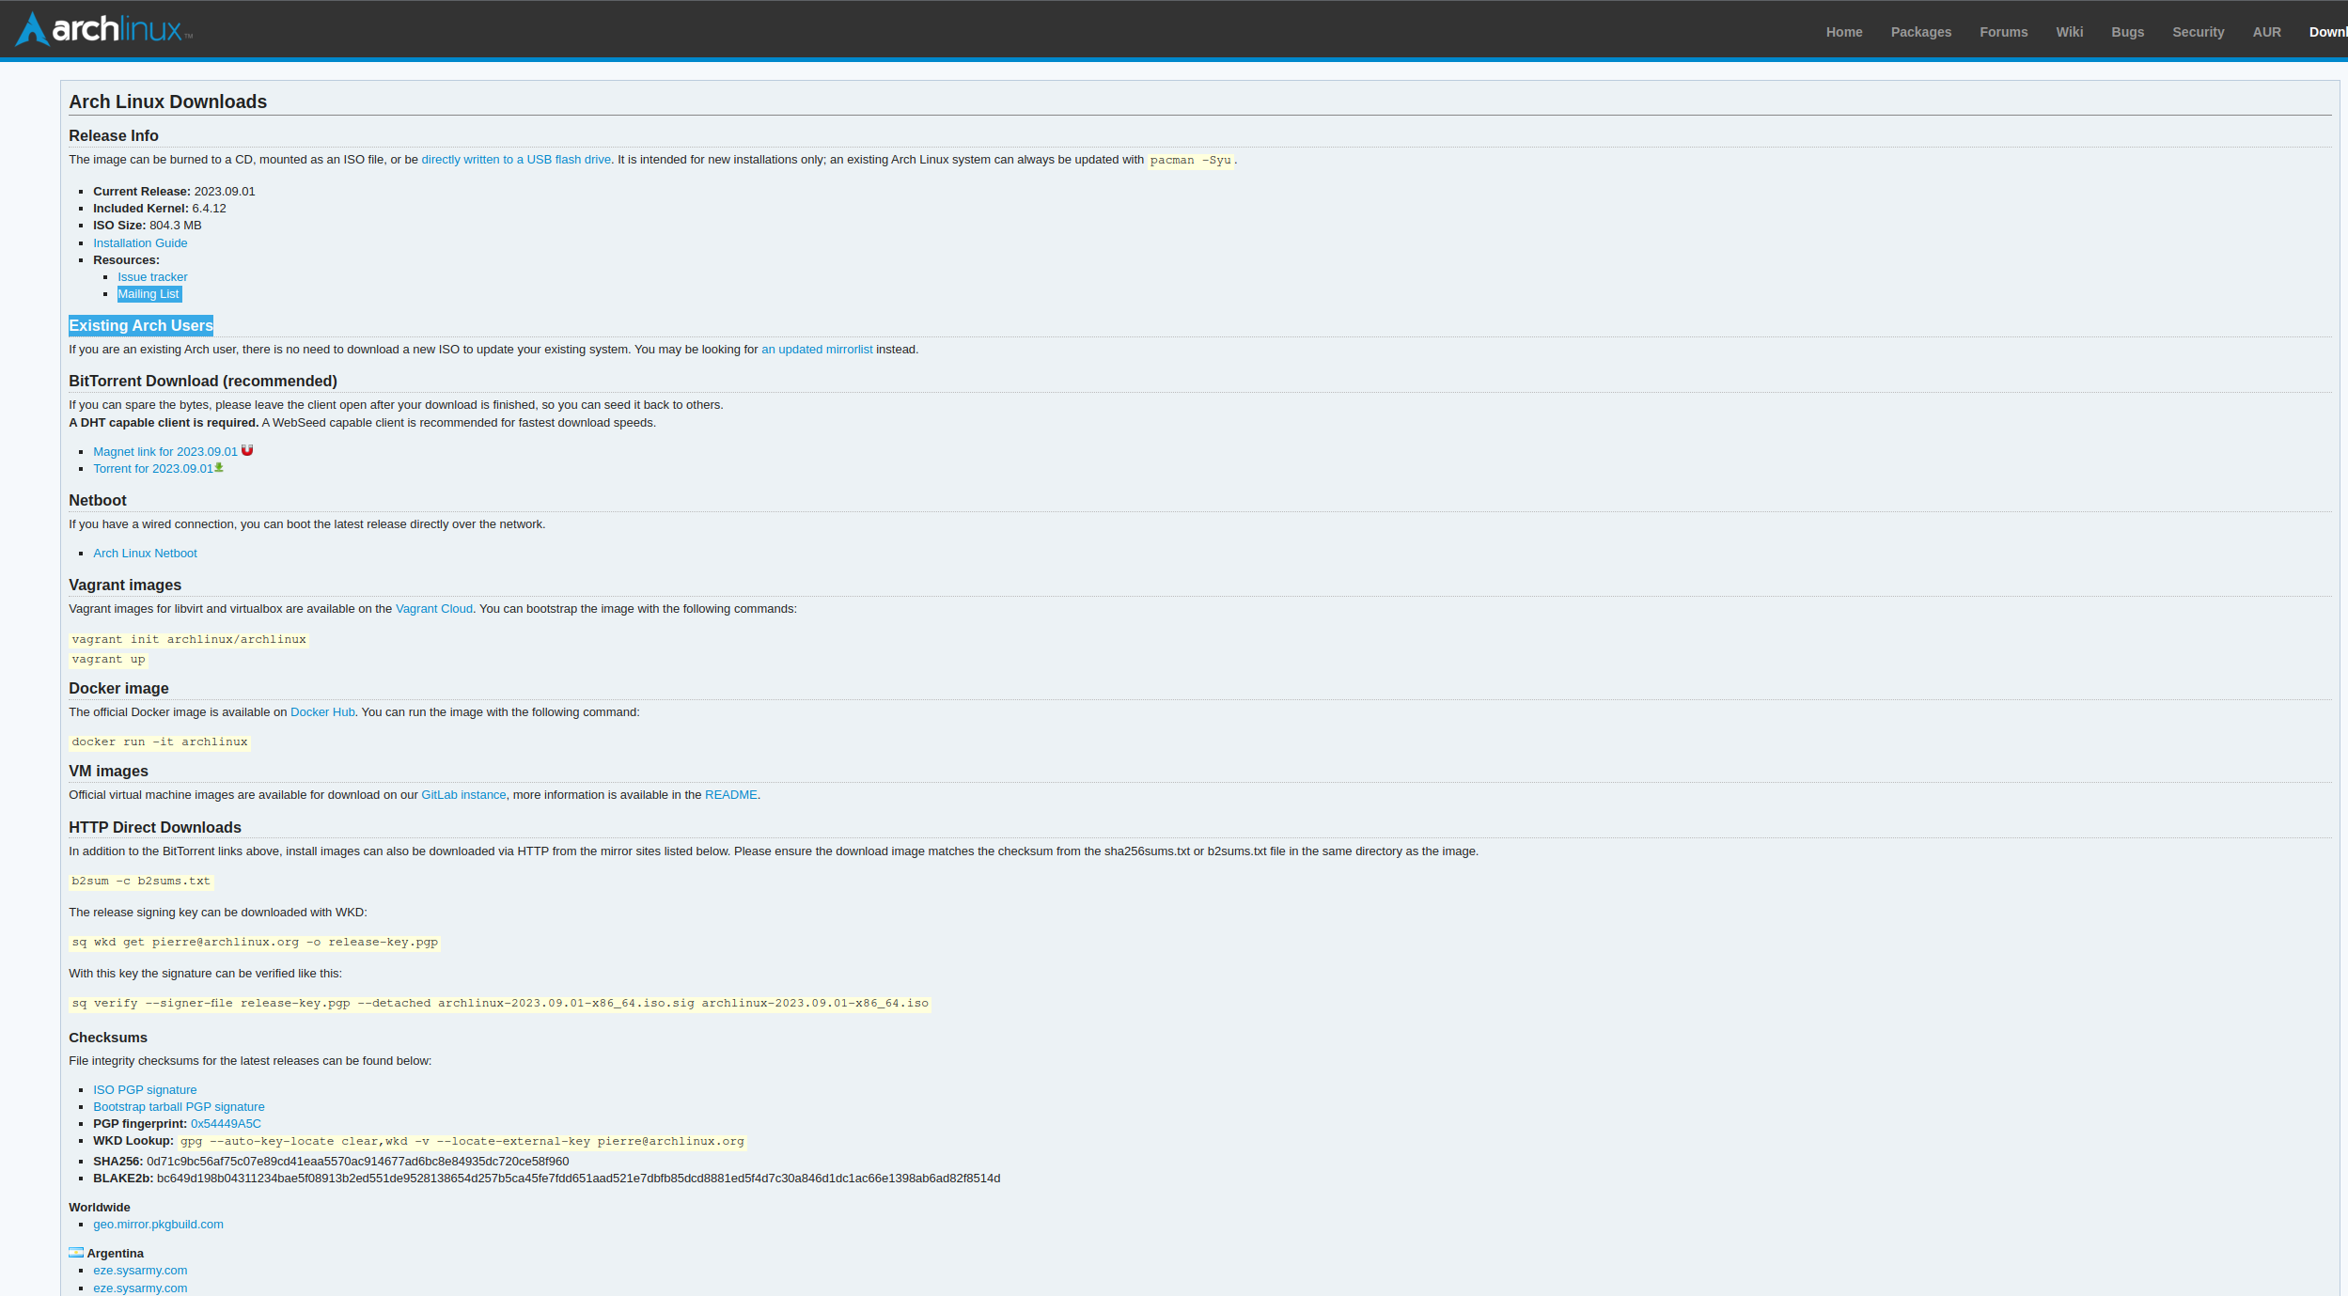Screen dimensions: 2348x1296
Task: Click 'BitTorrent Download (recommended)' heading
Action: tap(203, 382)
